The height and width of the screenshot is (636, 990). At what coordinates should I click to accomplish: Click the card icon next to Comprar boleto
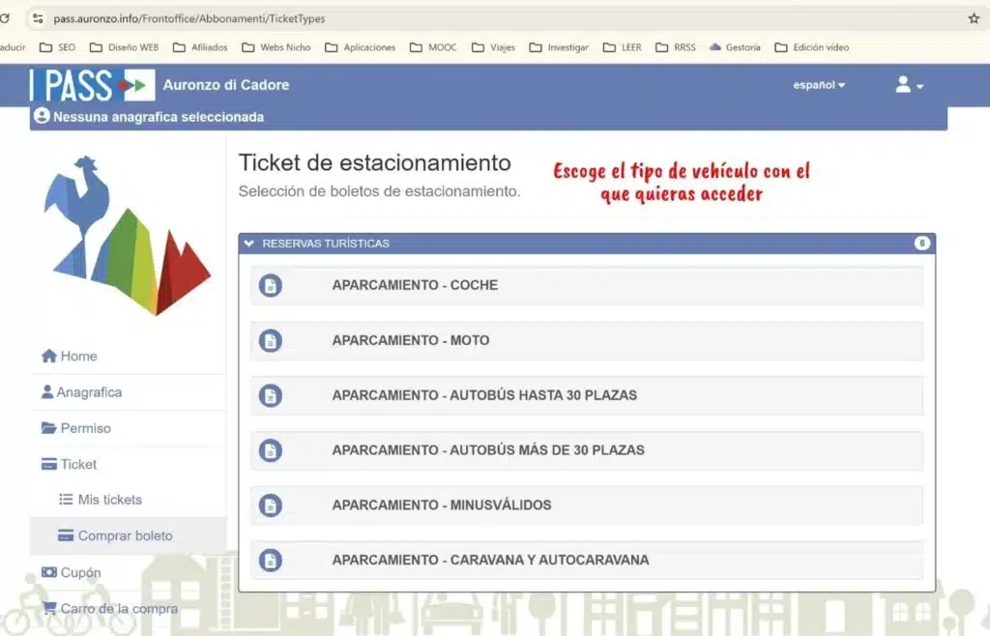coord(66,535)
